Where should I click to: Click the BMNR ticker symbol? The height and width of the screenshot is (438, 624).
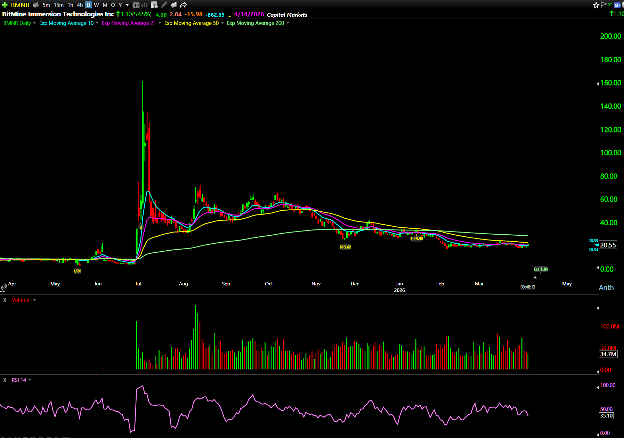(x=20, y=5)
